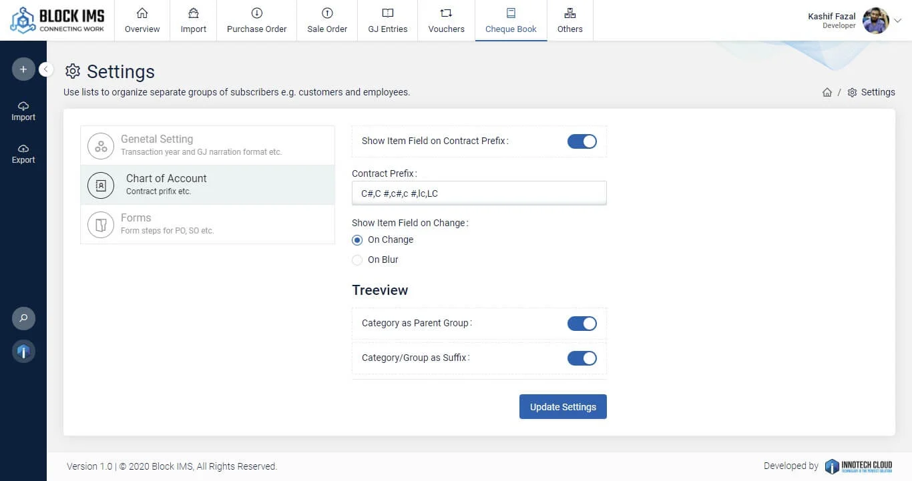Viewport: 912px width, 481px height.
Task: Click the plus add button in sidebar
Action: click(23, 69)
